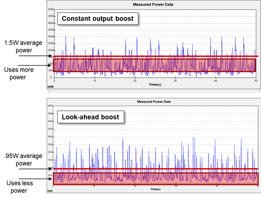Click the 5000 y-axis tick on the top chart
This screenshot has width=261, height=198.
point(50,9)
